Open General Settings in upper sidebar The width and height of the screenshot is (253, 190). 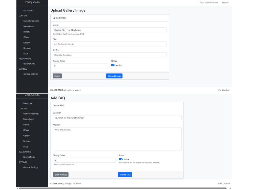(31, 74)
